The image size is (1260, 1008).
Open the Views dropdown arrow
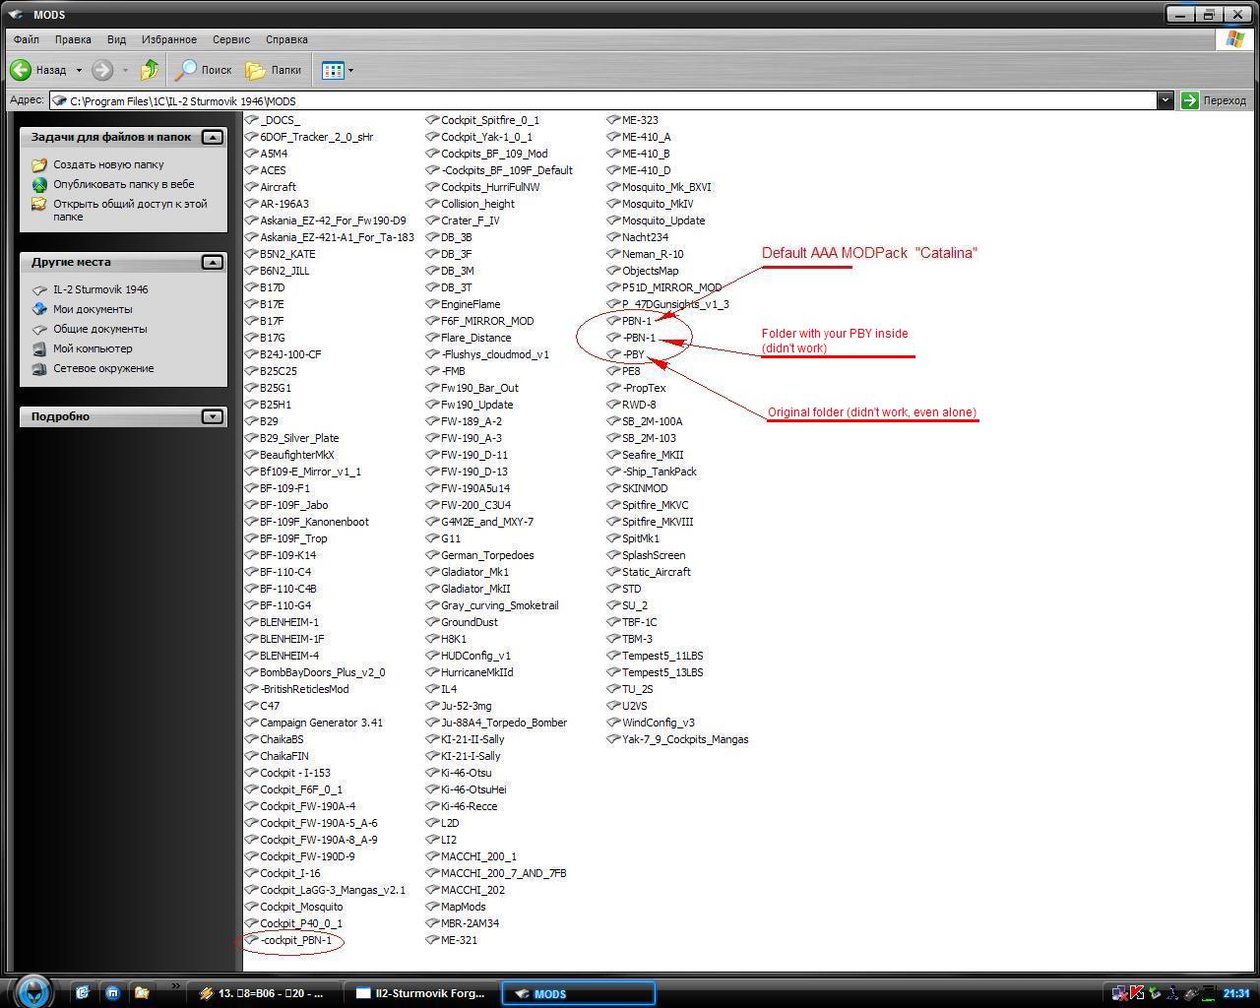(350, 70)
